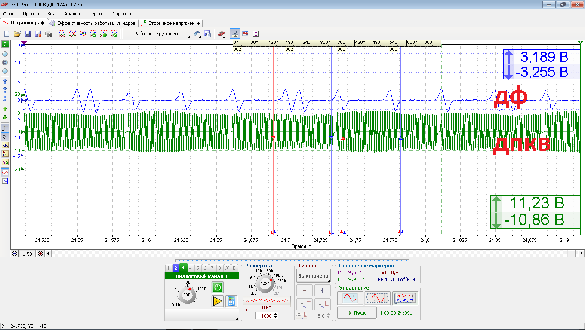Click waveform icon with green checkmark
Viewport: 585px width, 330px height.
pyautogui.click(x=93, y=34)
